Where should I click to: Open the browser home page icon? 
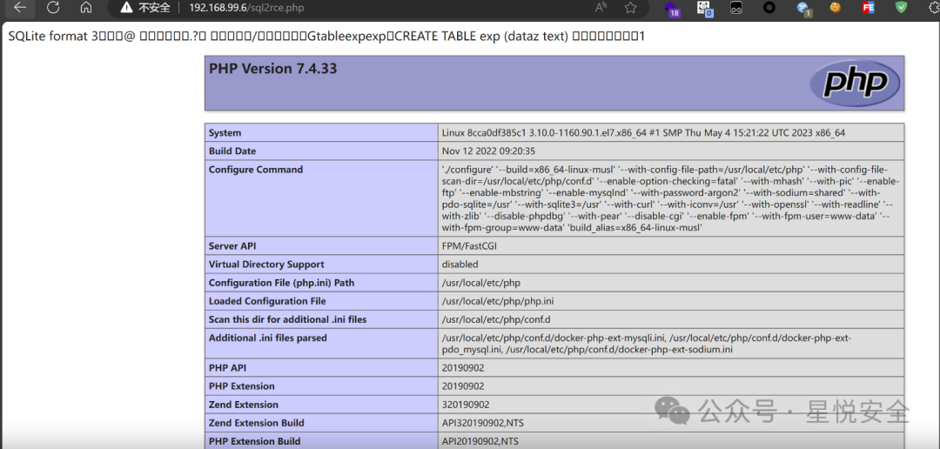click(x=86, y=7)
